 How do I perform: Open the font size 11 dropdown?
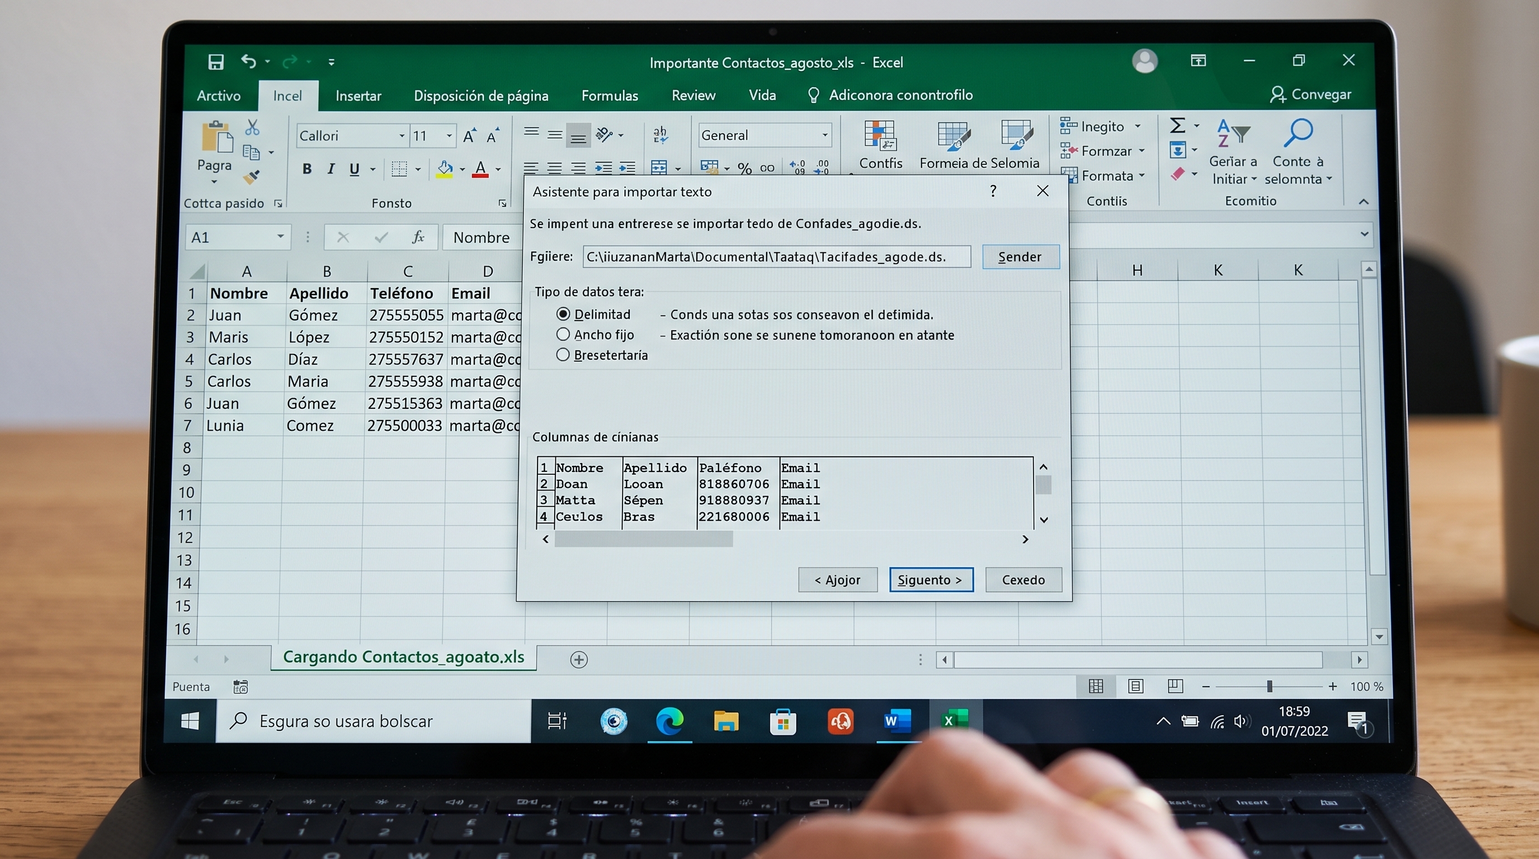pyautogui.click(x=449, y=136)
